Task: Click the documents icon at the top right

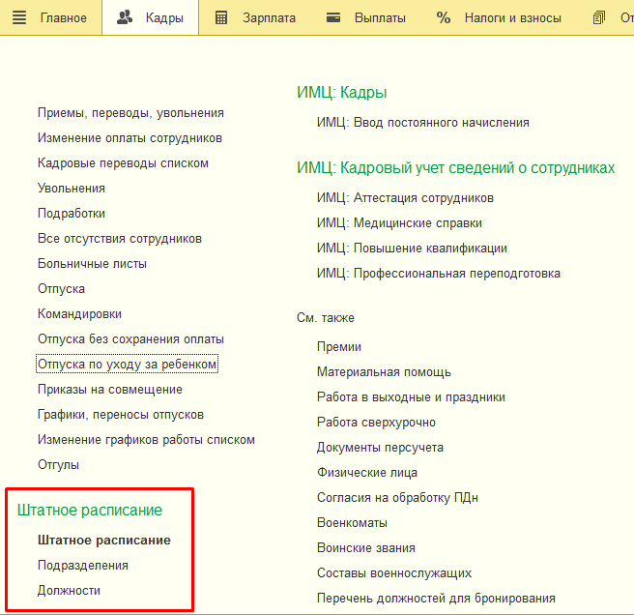Action: 599,17
